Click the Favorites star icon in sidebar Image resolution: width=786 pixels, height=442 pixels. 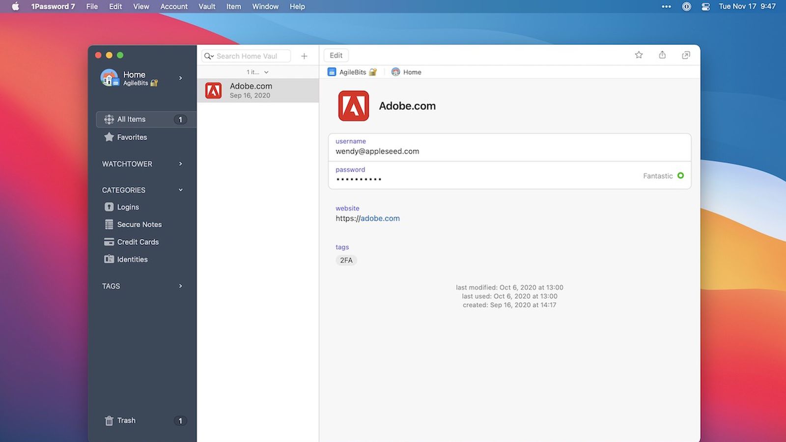pos(109,137)
